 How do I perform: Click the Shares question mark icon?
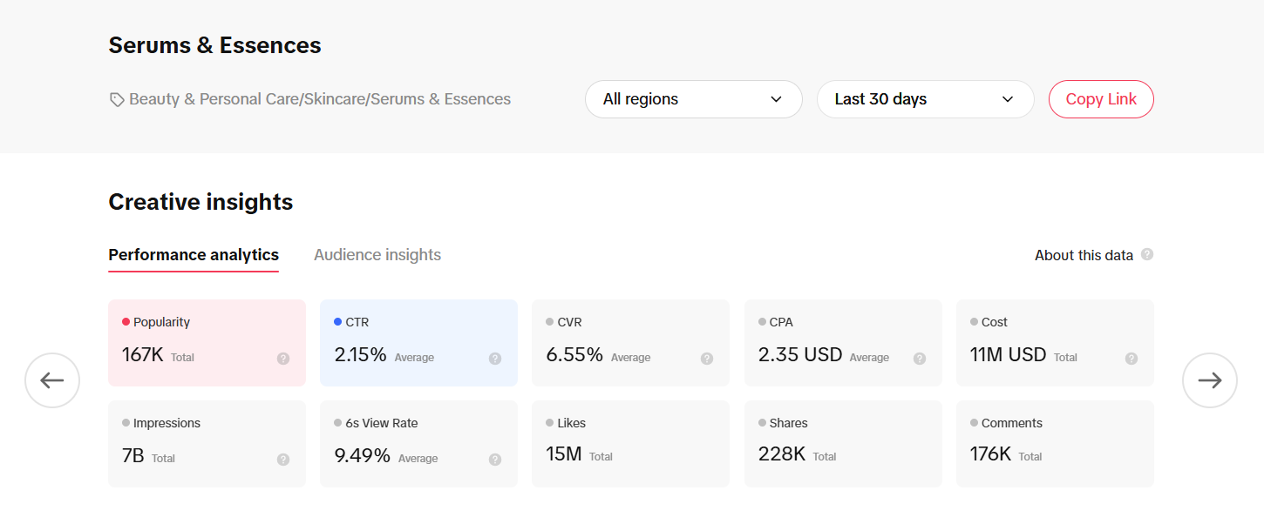919,459
